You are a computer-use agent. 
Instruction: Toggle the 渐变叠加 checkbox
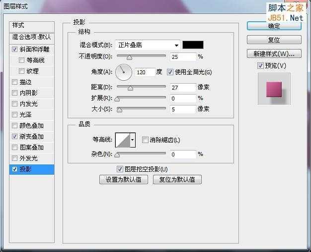pyautogui.click(x=15, y=136)
